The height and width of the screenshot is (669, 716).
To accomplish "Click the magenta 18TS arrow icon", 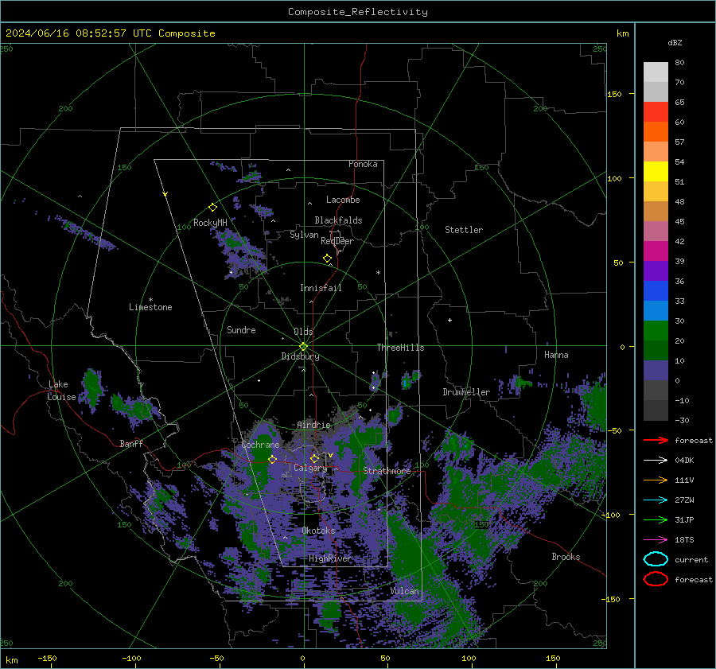I will coord(656,539).
